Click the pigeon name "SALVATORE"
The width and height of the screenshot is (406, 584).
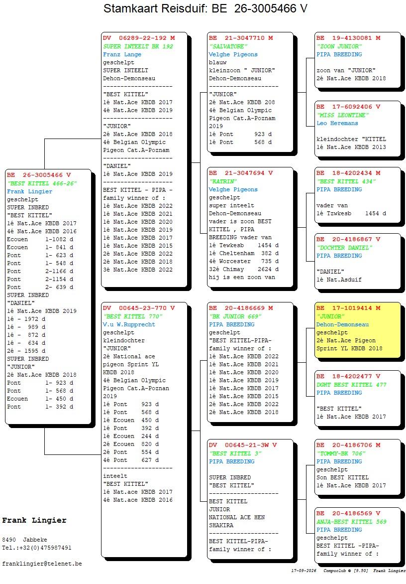(228, 46)
